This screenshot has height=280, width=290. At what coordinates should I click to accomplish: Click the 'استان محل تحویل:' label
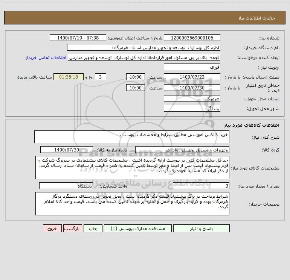262,99
